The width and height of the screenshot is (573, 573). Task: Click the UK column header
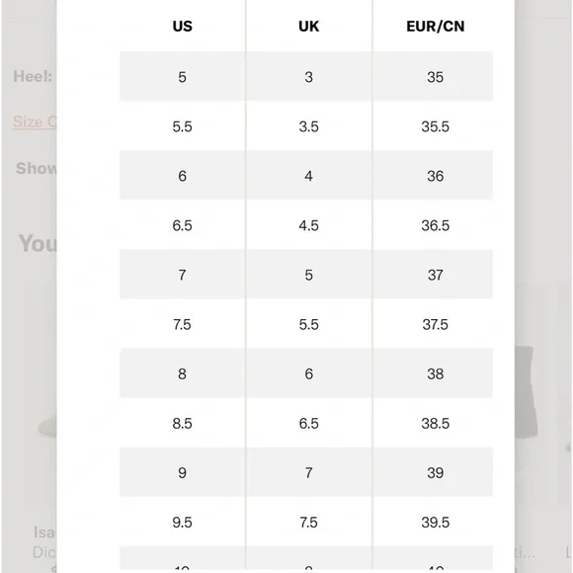click(309, 27)
